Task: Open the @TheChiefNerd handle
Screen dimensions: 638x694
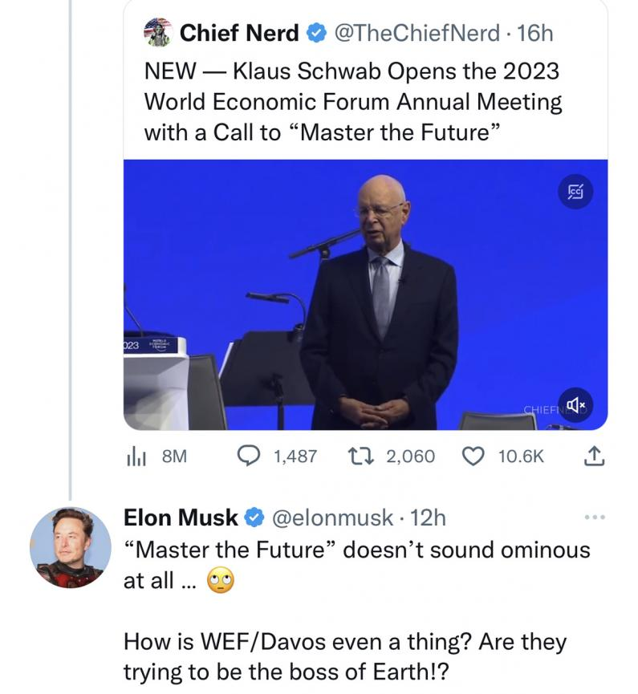Action: (x=417, y=33)
